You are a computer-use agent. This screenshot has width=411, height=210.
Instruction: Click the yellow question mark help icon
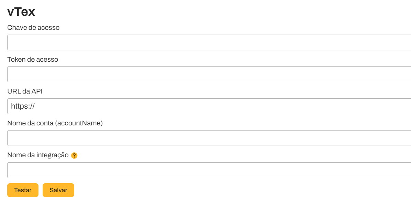[74, 156]
